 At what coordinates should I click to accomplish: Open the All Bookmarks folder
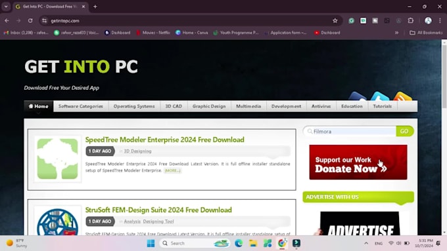pyautogui.click(x=426, y=33)
